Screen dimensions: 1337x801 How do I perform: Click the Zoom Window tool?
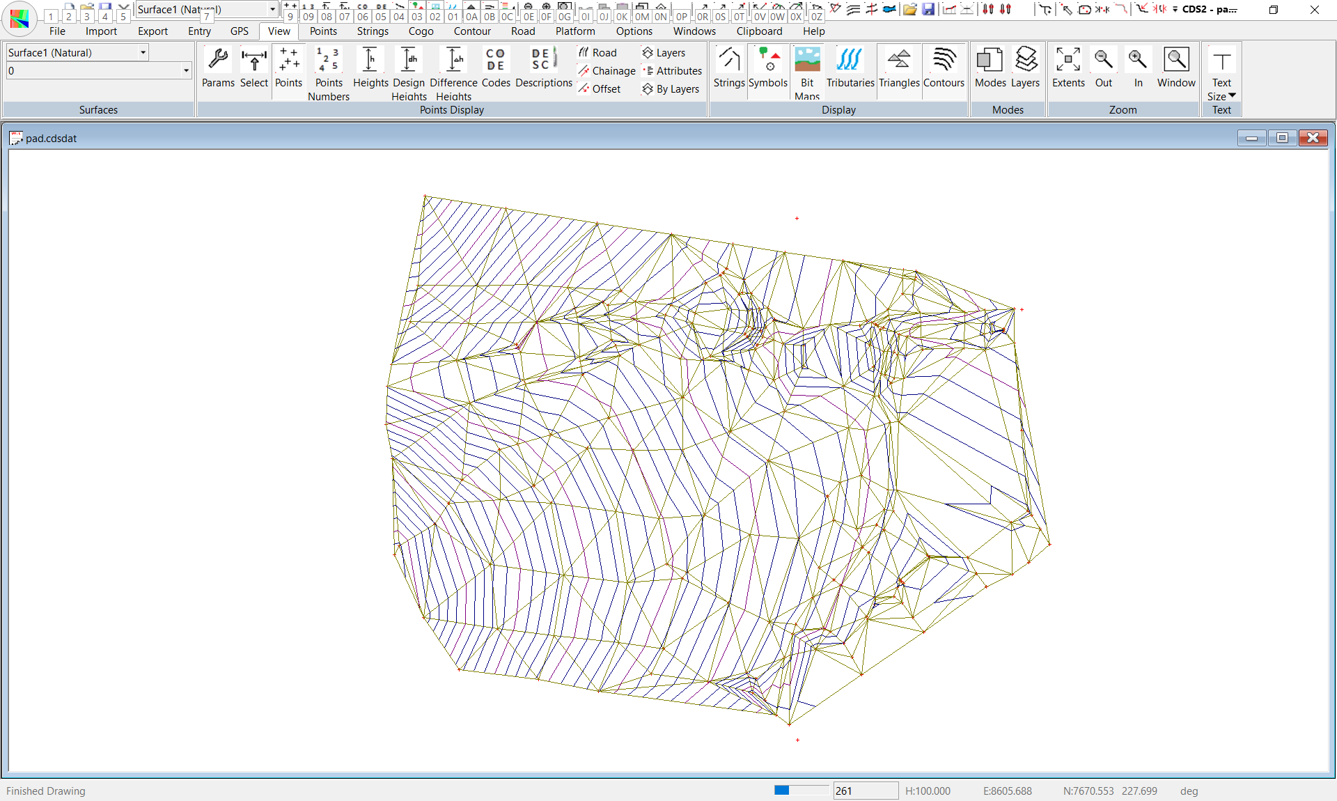tap(1175, 61)
